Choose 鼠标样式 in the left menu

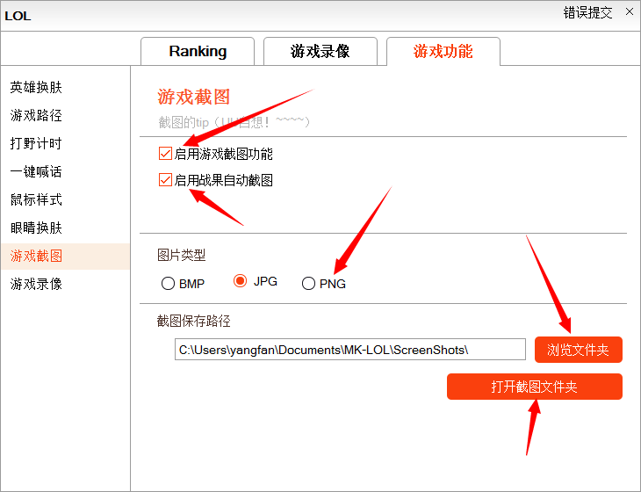[x=36, y=200]
